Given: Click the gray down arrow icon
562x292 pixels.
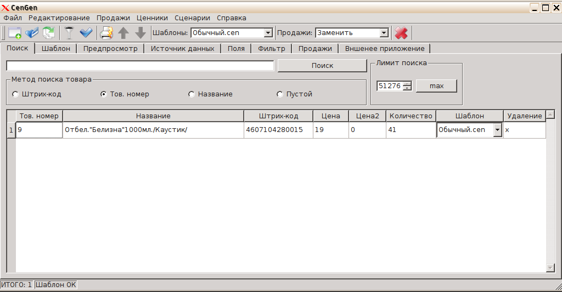Looking at the screenshot, I should (x=140, y=33).
